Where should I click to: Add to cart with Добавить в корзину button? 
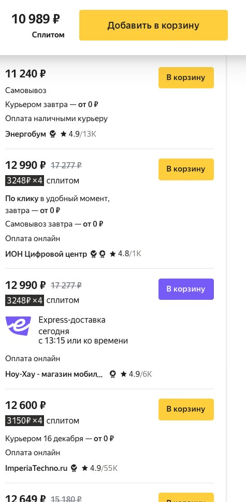pyautogui.click(x=153, y=25)
